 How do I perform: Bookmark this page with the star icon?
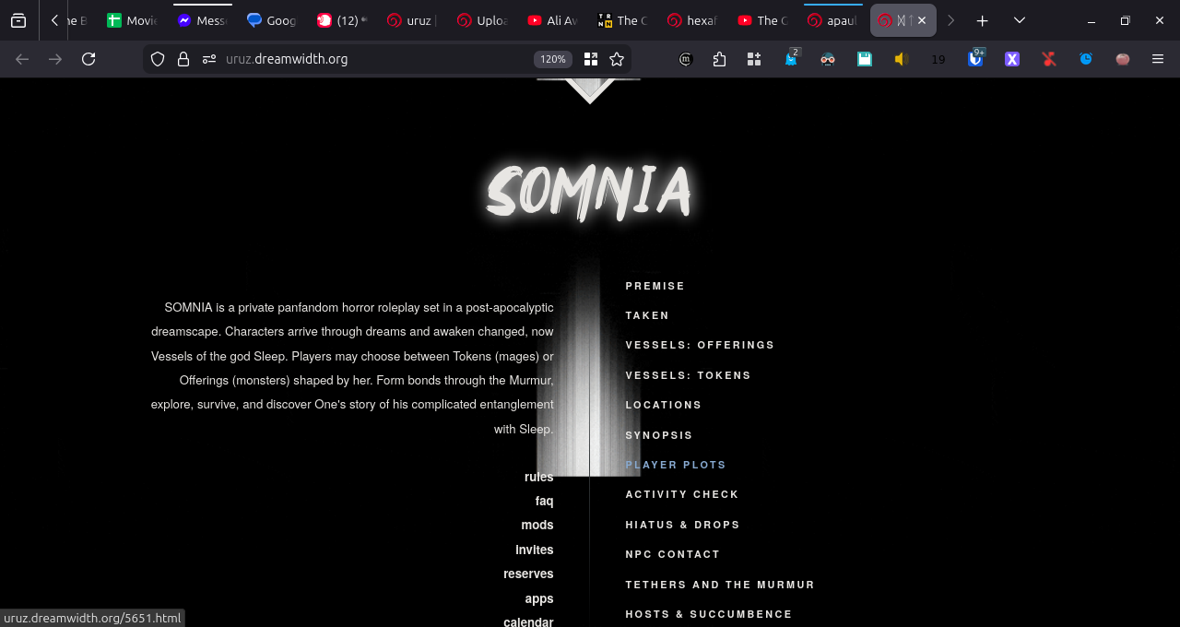(617, 59)
